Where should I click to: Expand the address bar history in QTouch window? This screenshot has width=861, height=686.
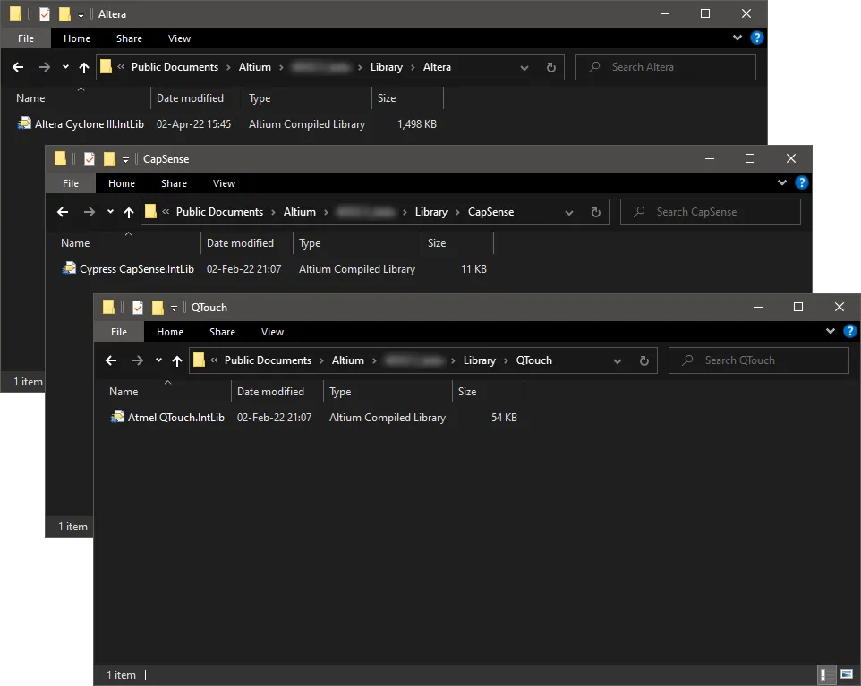tap(618, 361)
